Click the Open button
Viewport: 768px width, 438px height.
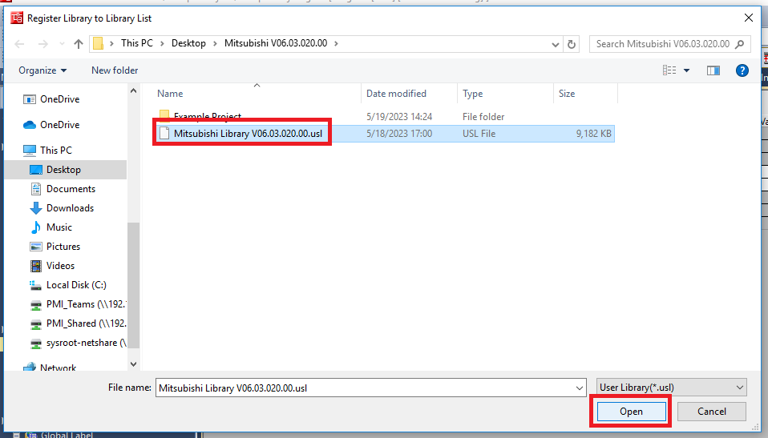click(631, 412)
